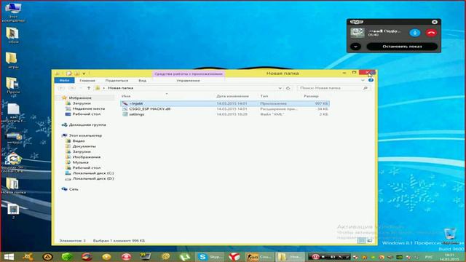Click 'Средства работы с приложениями' contextual tab
Screen dimensions: 466x262
pyautogui.click(x=189, y=74)
